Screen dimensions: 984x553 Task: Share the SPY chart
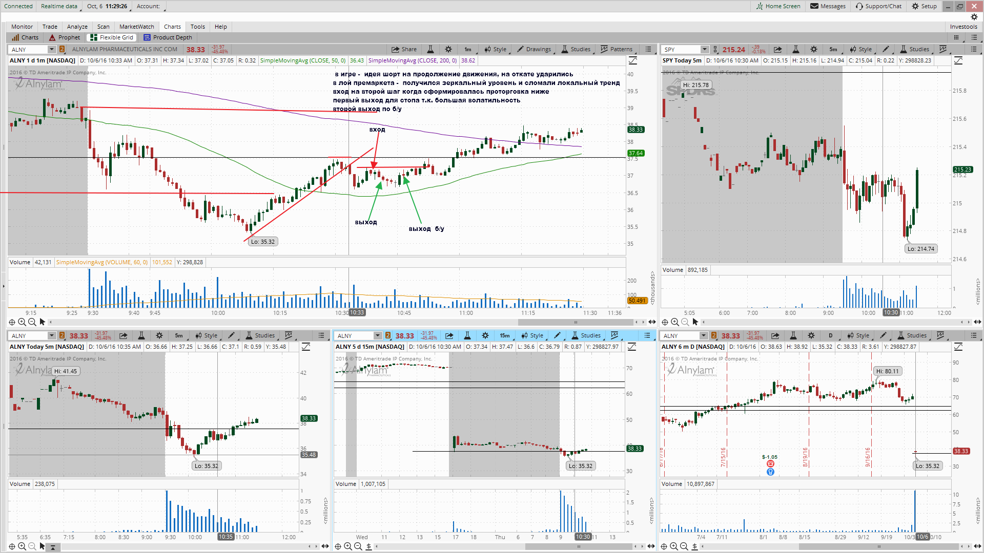coord(777,49)
